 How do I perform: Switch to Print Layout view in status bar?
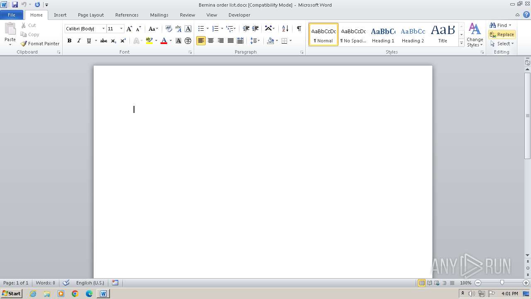pyautogui.click(x=421, y=283)
